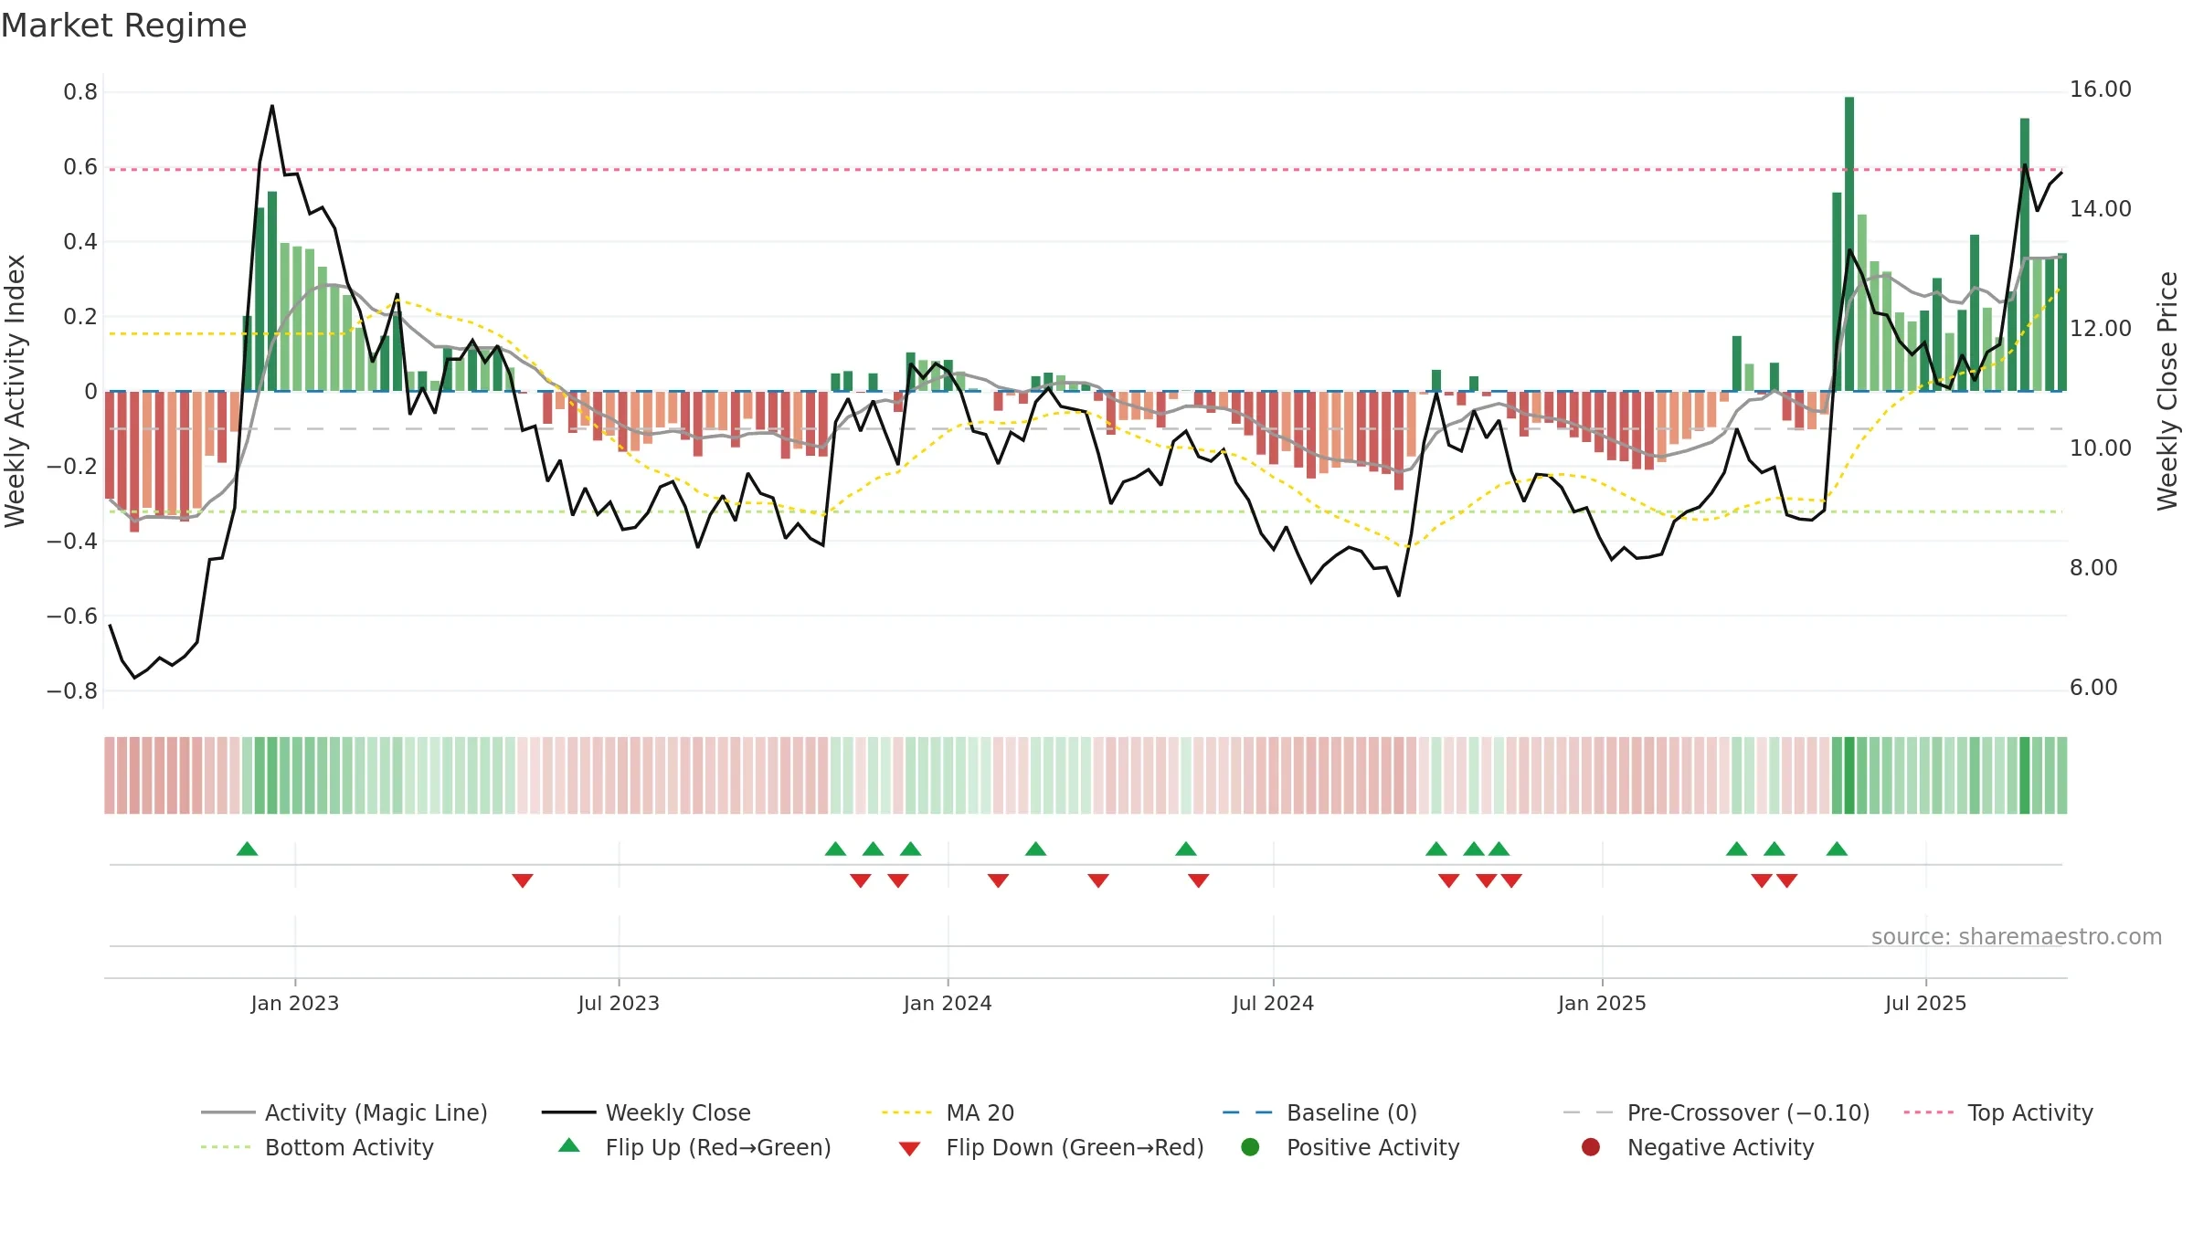Toggle the Pre-Crossover (−0.10) legend entry
Viewport: 2193px width, 1233px height.
pyautogui.click(x=1716, y=1112)
